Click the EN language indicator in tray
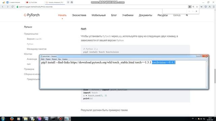This screenshot has height=121, width=216. (193, 119)
